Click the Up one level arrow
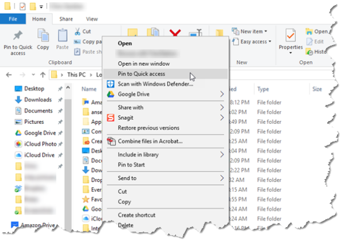Viewport: 345px width, 242px height. [43, 75]
